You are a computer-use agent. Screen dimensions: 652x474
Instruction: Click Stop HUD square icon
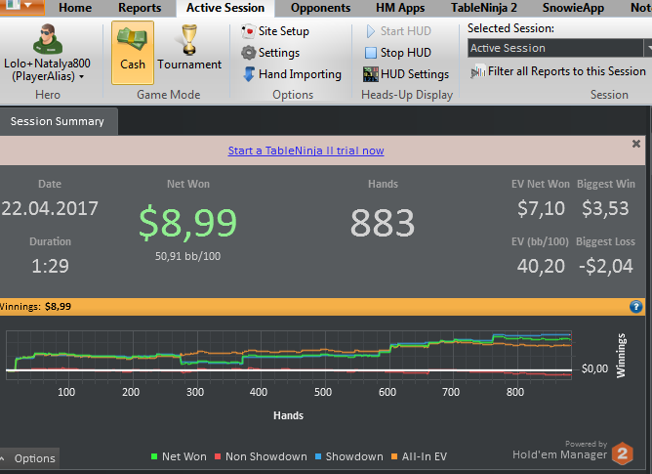pyautogui.click(x=371, y=53)
